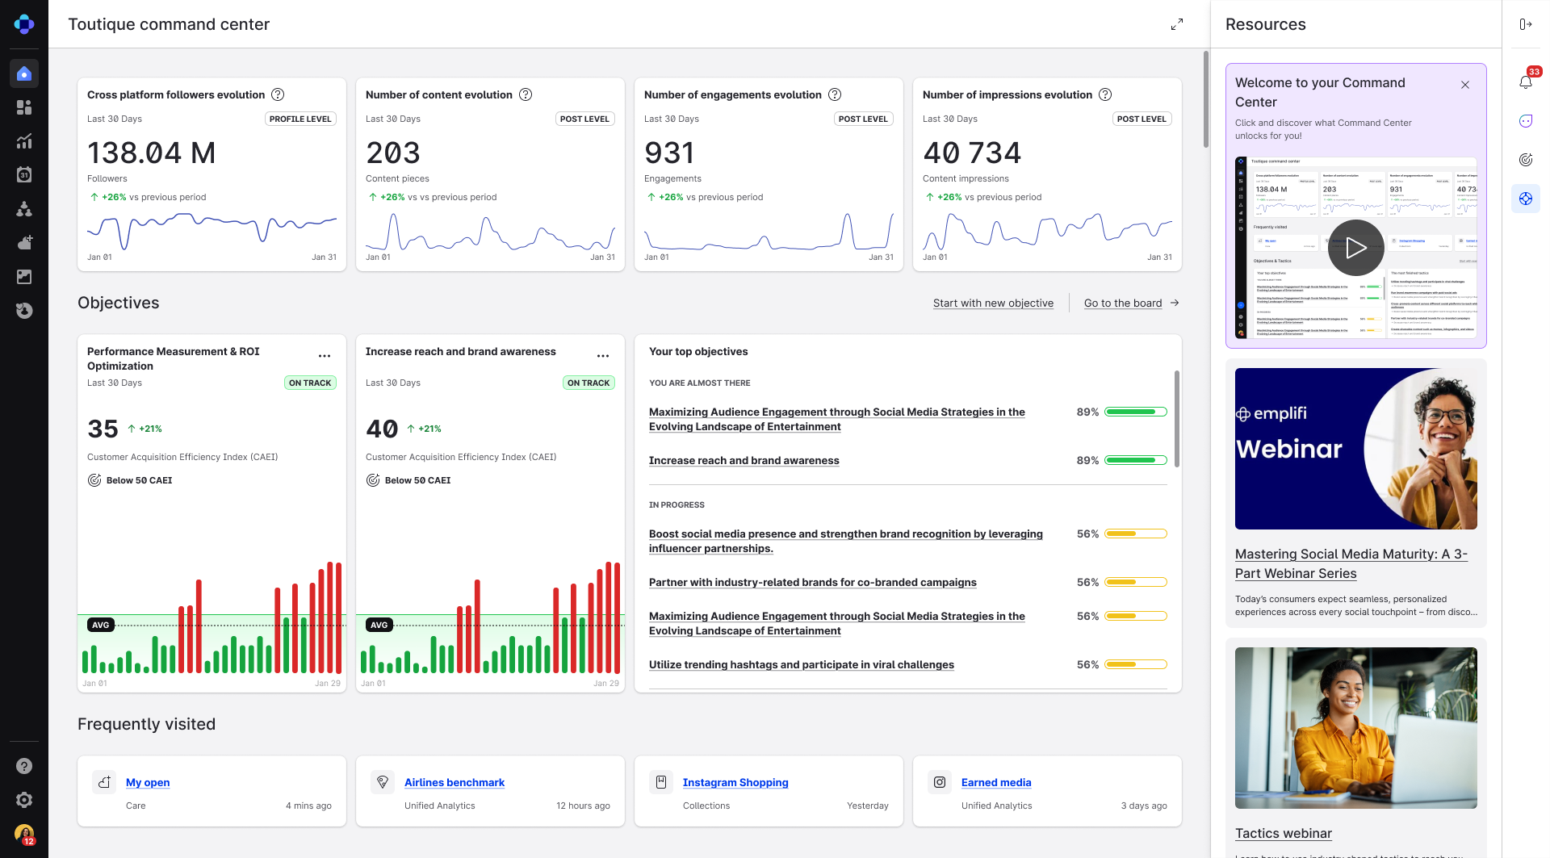
Task: Open options menu for Increase reach card
Action: tap(603, 356)
